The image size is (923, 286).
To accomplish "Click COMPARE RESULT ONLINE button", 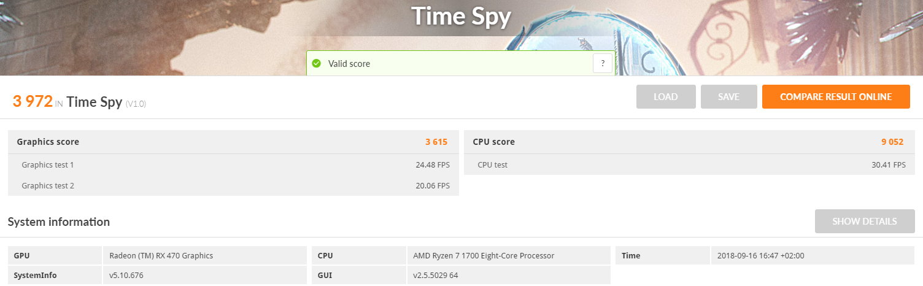I will pyautogui.click(x=836, y=97).
